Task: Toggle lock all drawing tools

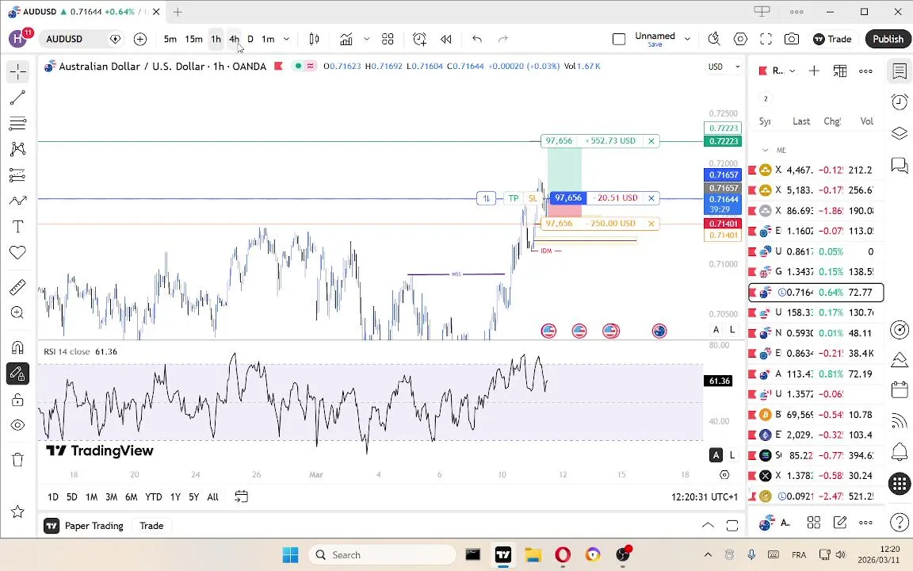Action: point(17,400)
